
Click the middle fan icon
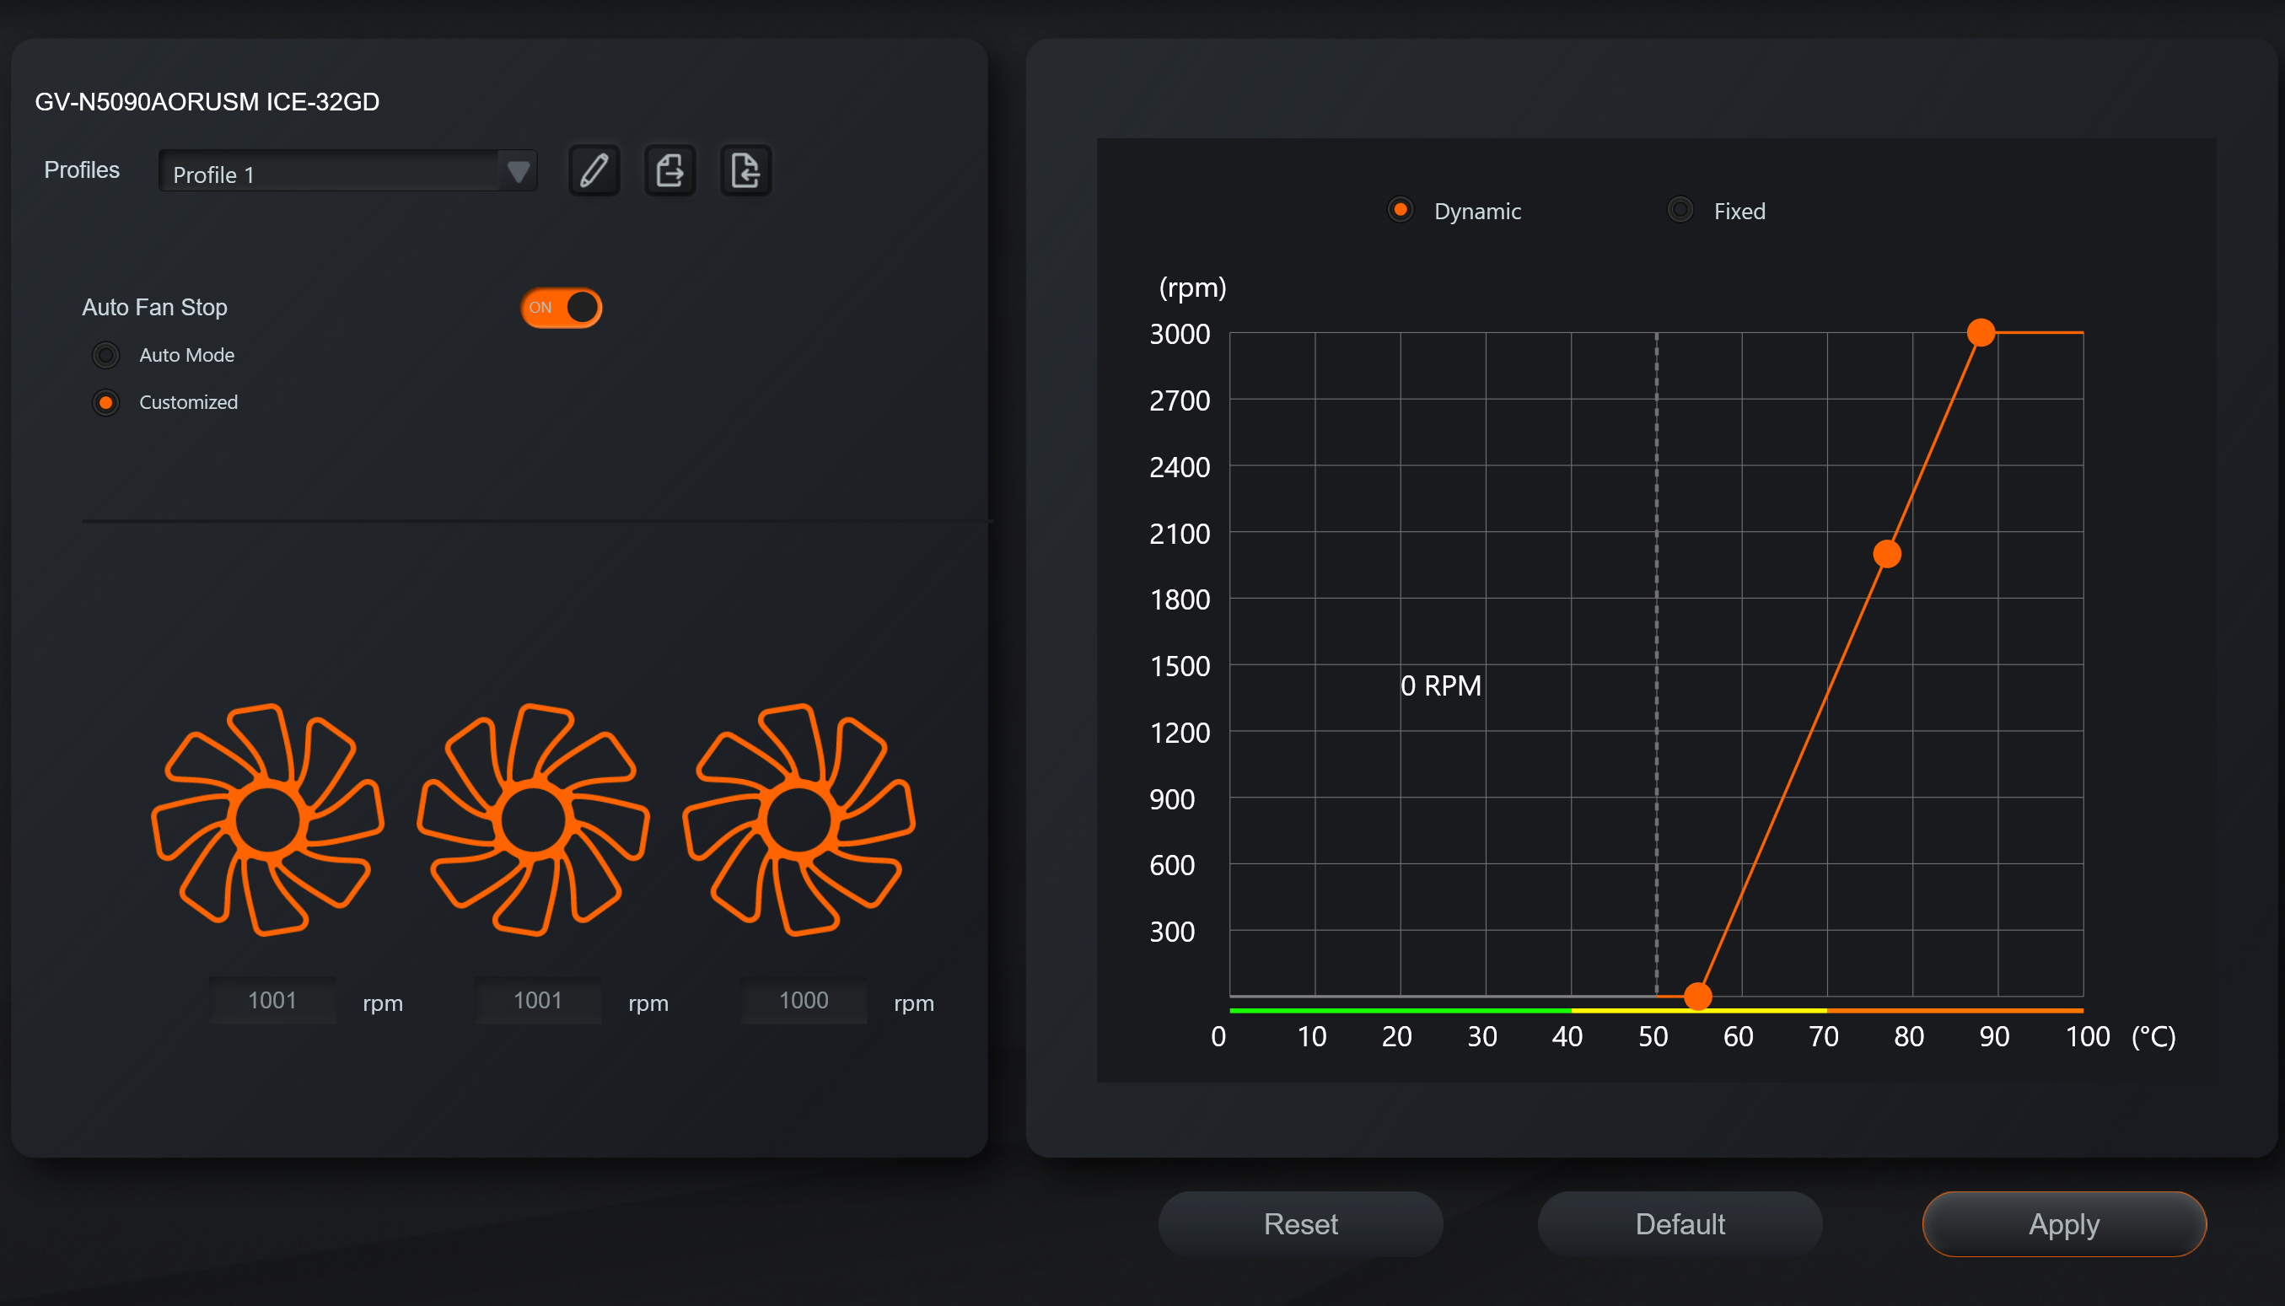533,819
